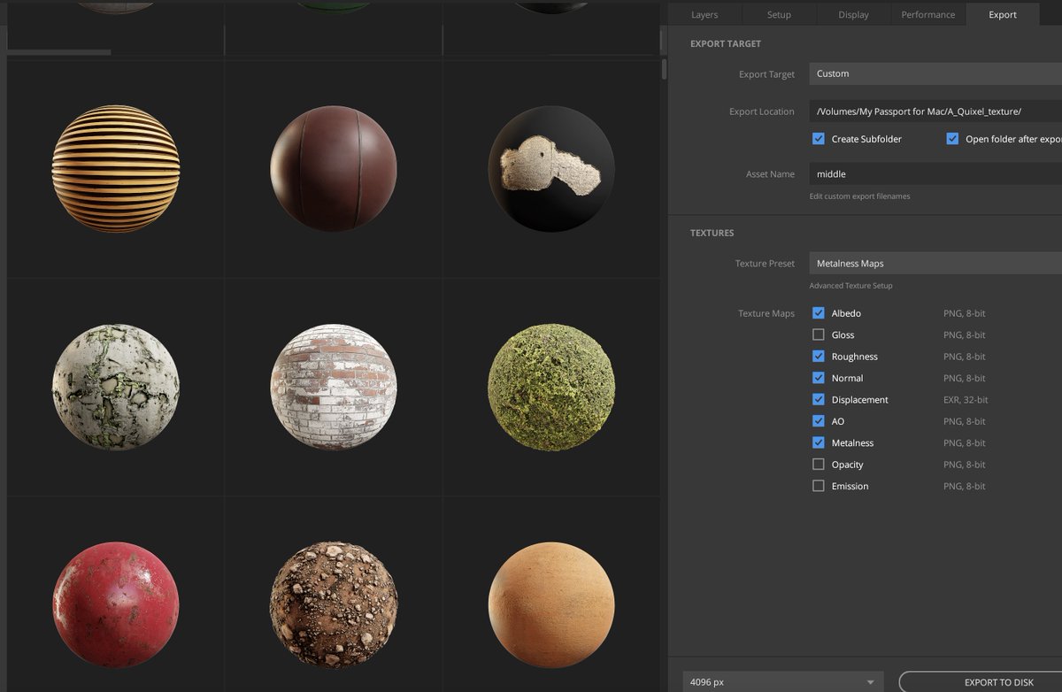The width and height of the screenshot is (1062, 692).
Task: Open the Setup tab
Action: 779,14
